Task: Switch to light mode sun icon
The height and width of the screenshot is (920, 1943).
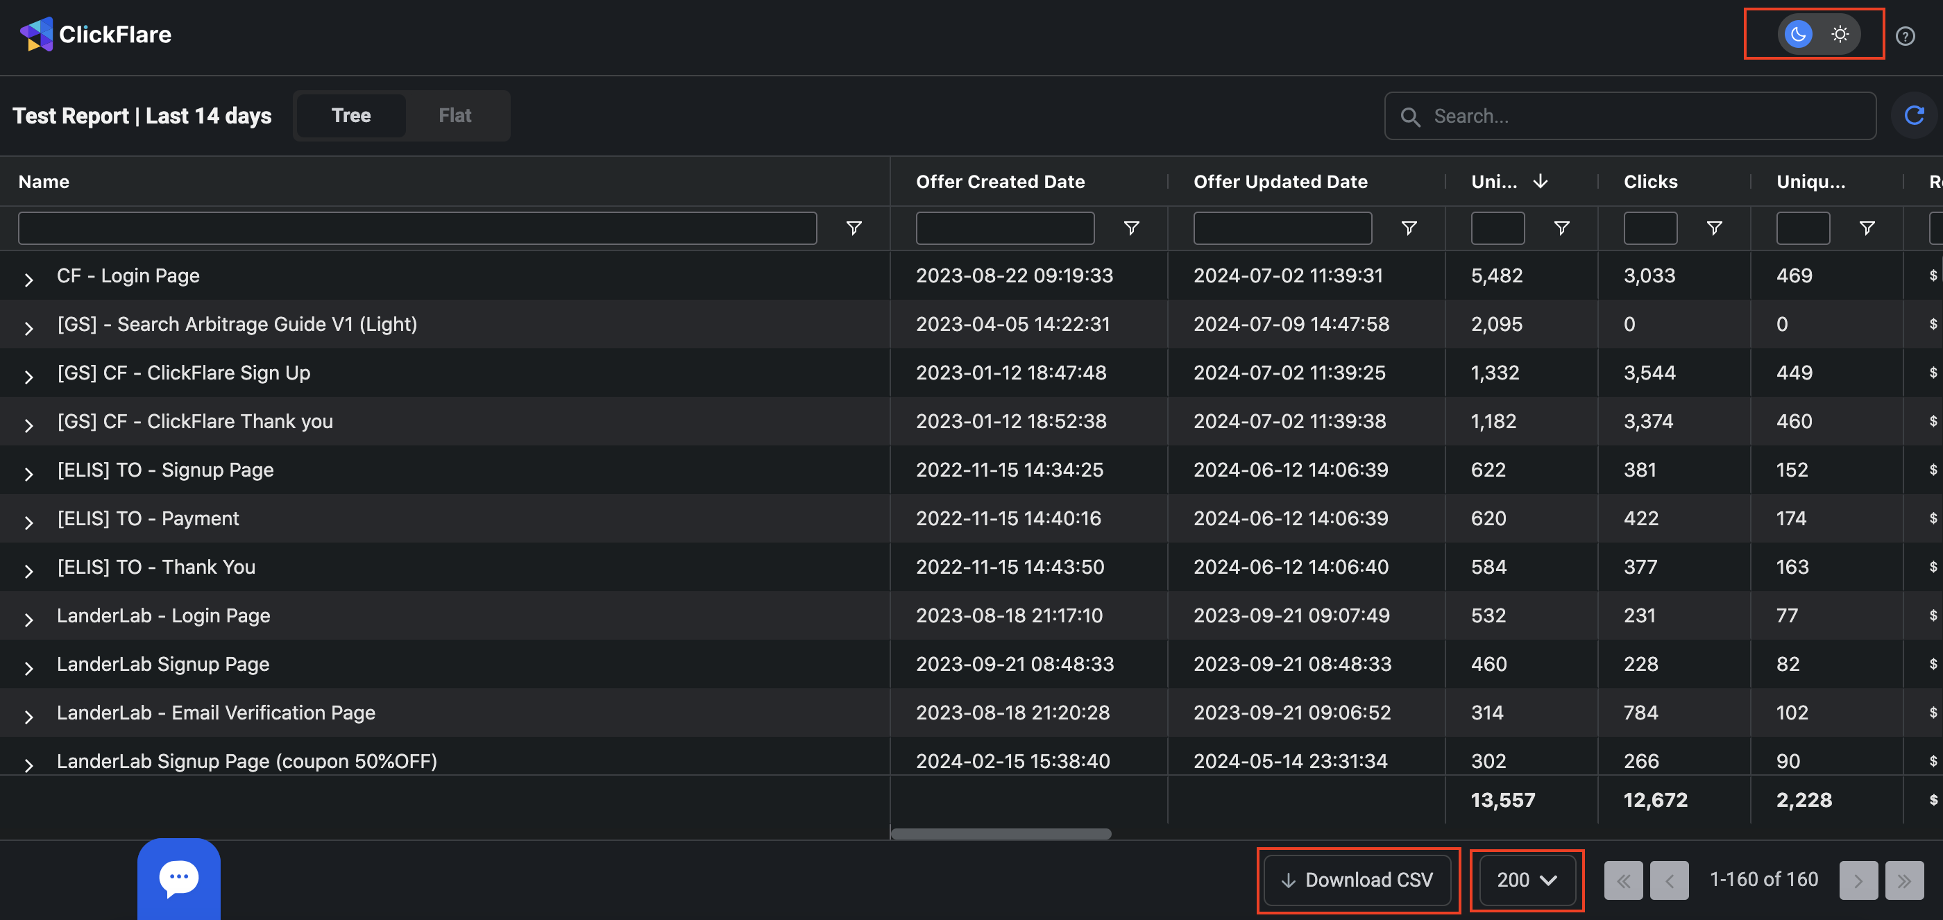Action: [1840, 35]
